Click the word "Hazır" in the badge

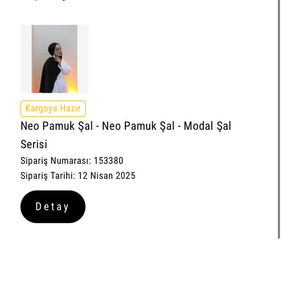click(70, 109)
